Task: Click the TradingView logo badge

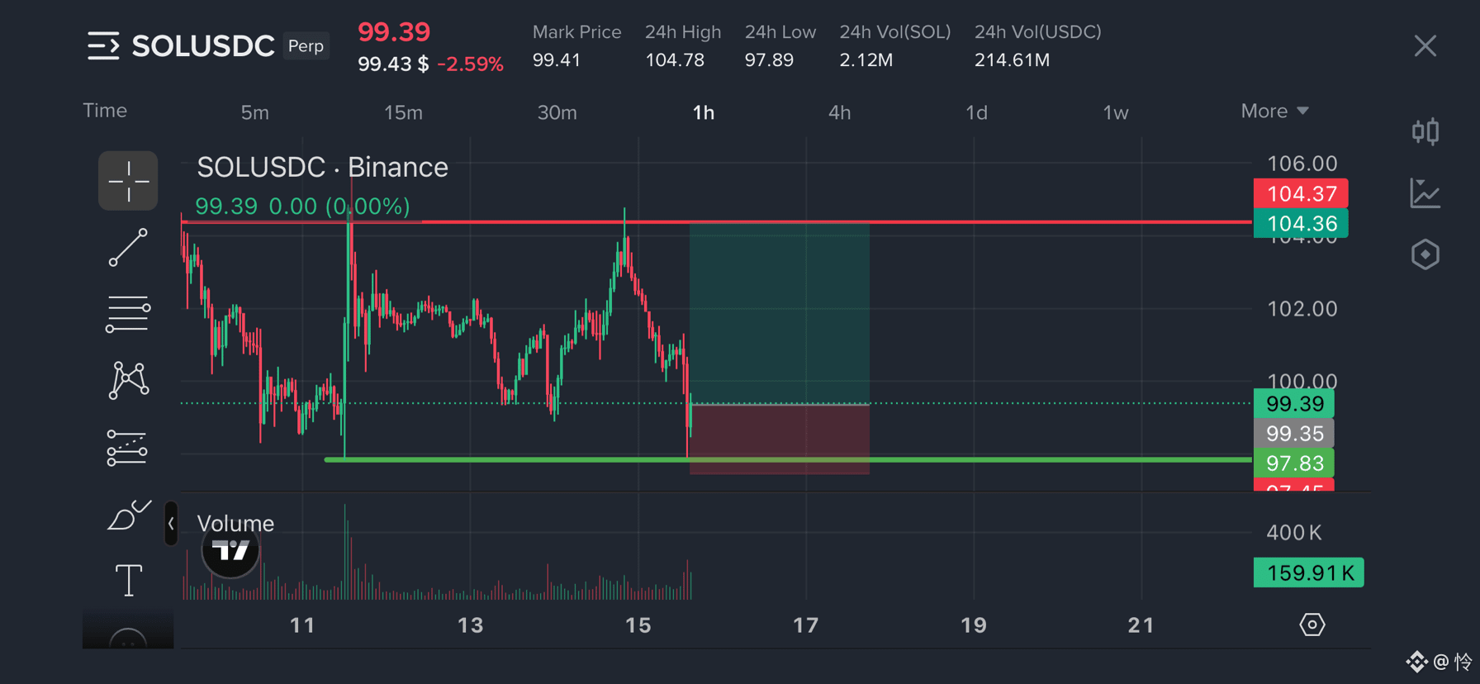Action: (x=230, y=550)
